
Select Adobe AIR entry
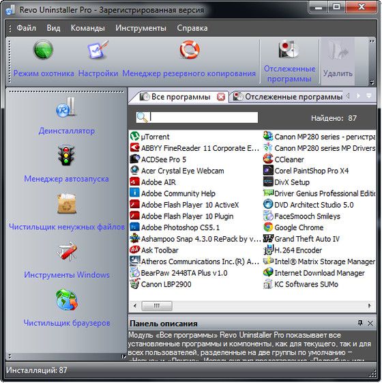coord(153,182)
